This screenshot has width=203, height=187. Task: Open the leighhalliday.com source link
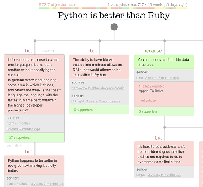click(x=99, y=88)
